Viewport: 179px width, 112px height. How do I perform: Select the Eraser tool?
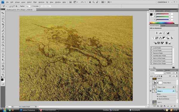coord(3,42)
